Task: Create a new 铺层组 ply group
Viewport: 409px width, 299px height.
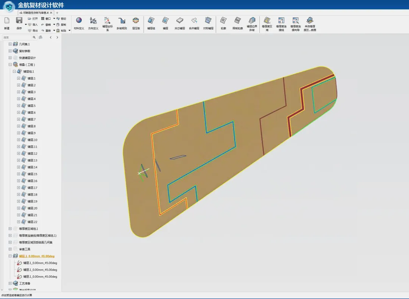Action: (x=151, y=23)
